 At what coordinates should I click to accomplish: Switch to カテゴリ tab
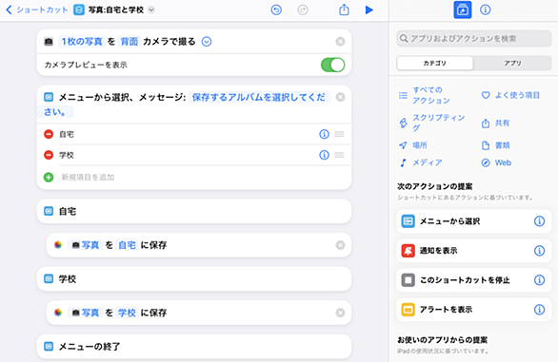(435, 64)
